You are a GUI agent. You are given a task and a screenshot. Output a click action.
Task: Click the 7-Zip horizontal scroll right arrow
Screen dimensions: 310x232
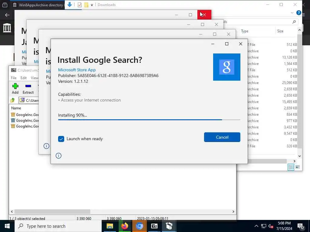pos(233,211)
